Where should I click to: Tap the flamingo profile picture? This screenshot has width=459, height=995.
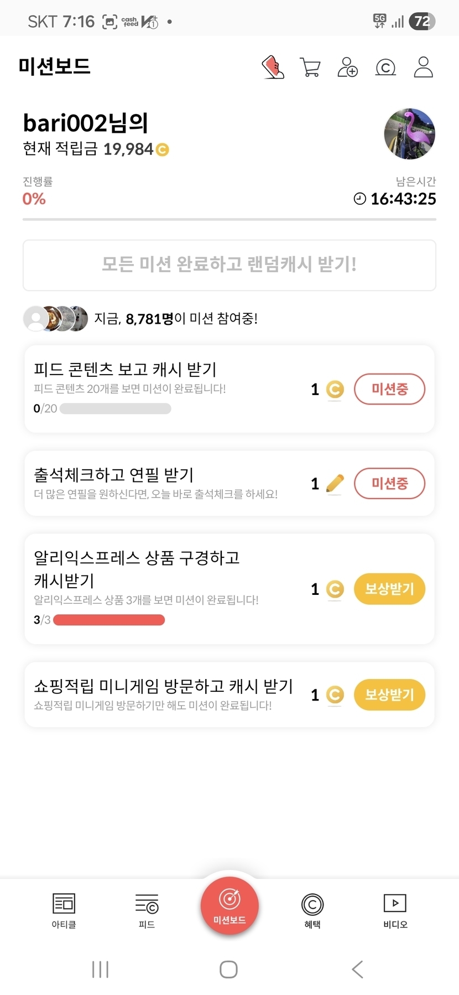click(x=409, y=134)
